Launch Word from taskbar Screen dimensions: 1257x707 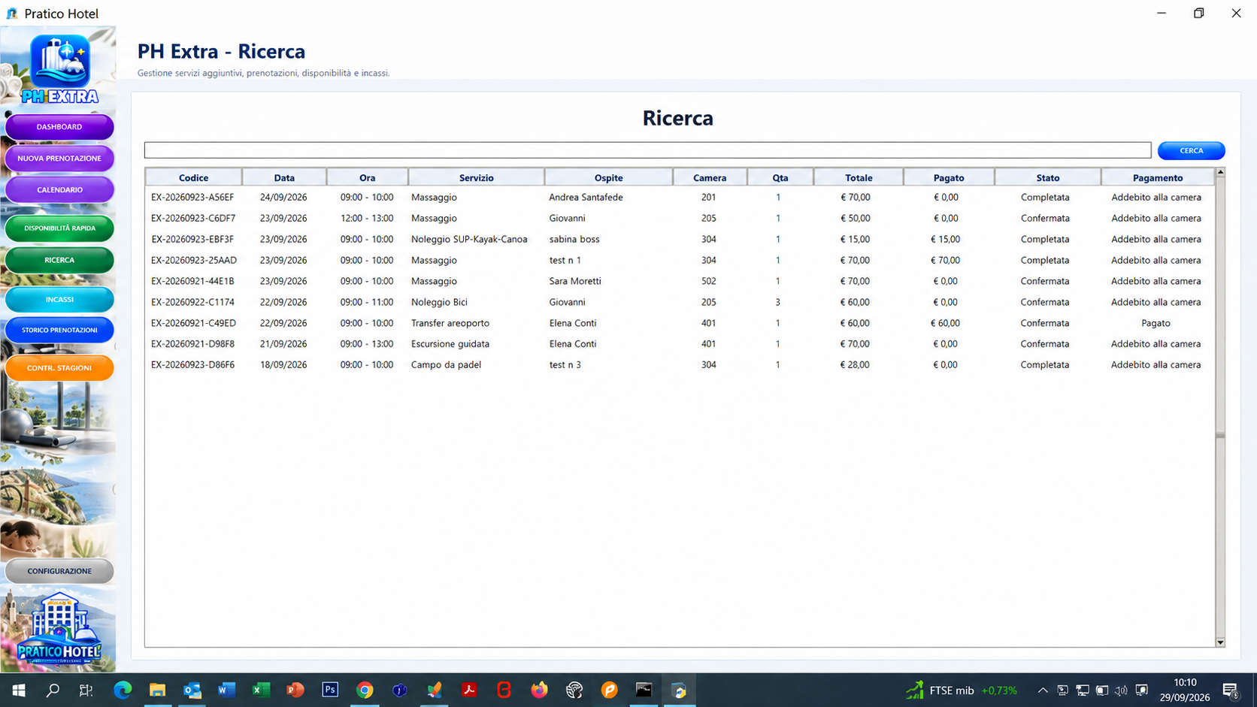226,690
